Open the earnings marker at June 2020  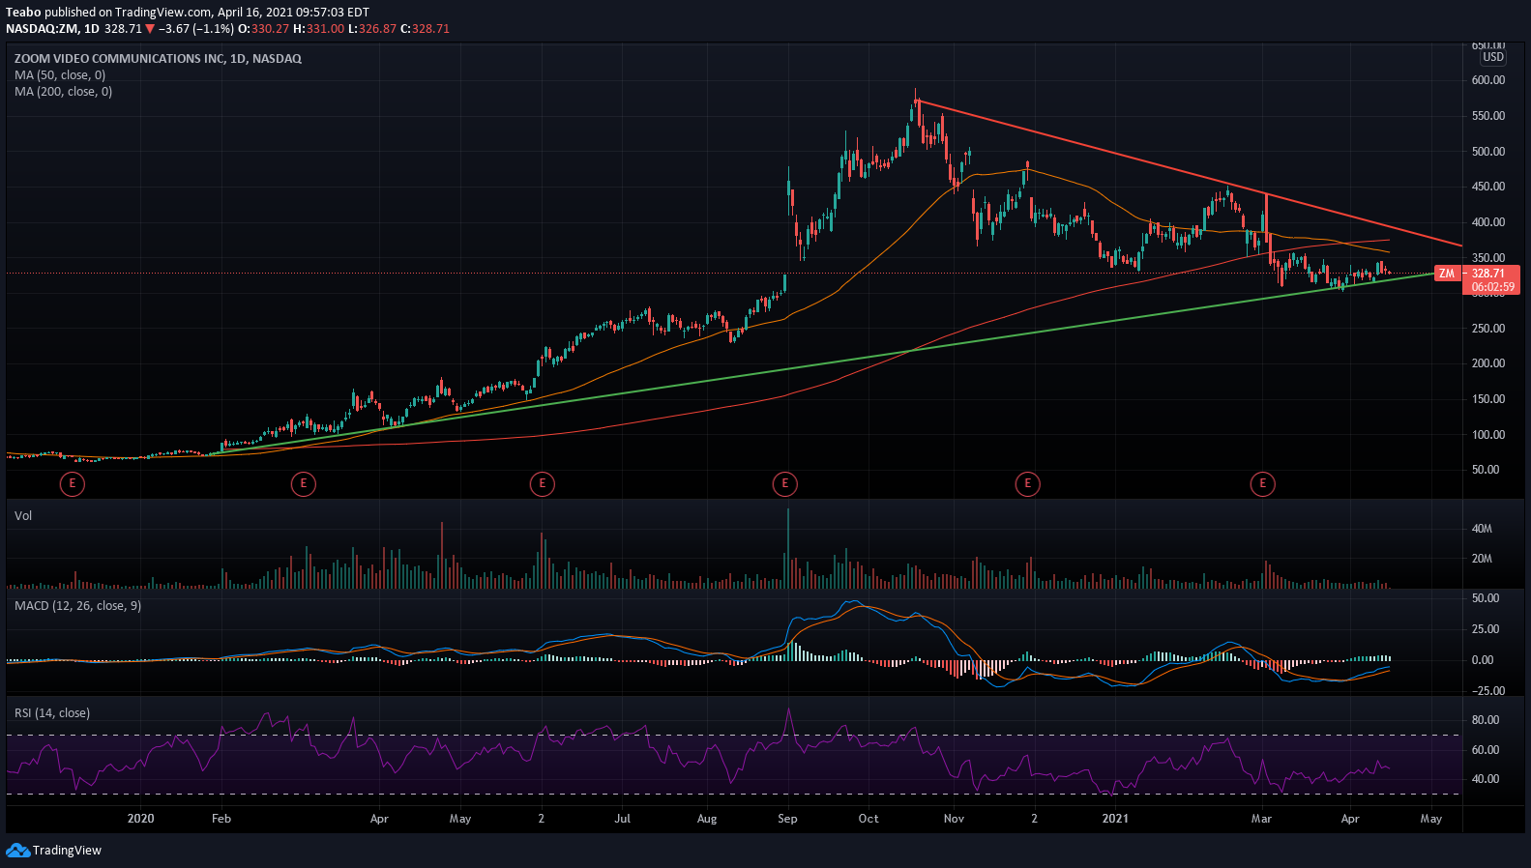542,483
